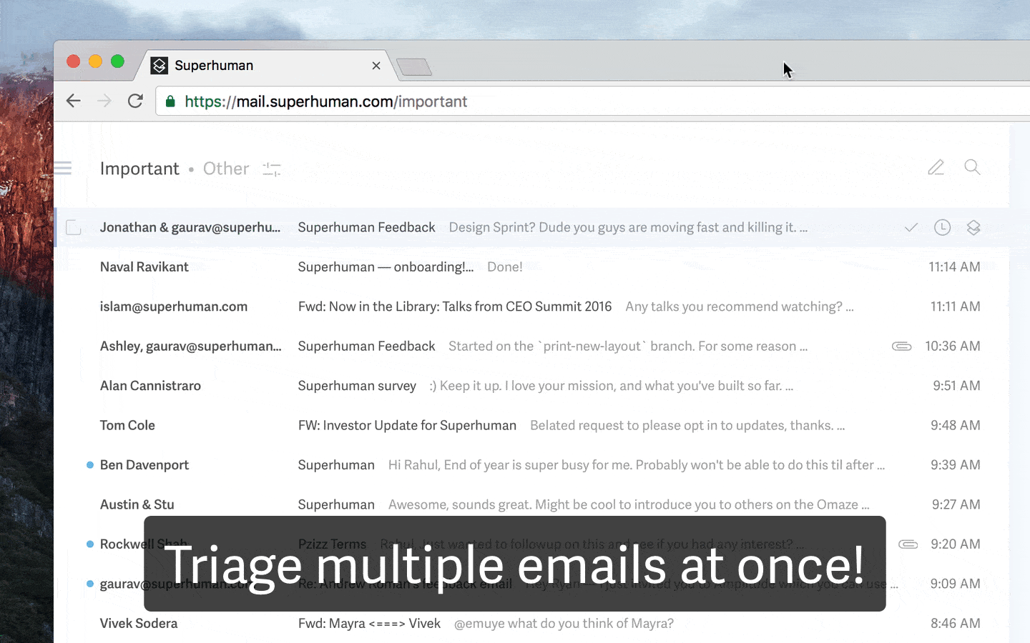Open Ben Davenport's Superhuman email
Image resolution: width=1030 pixels, height=643 pixels.
pos(532,465)
